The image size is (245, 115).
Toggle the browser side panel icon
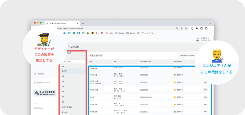point(202,29)
